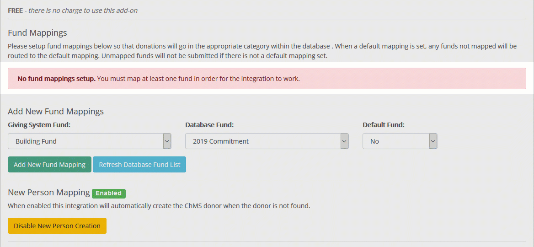Click the chevron arrow on 2019 Commitment select
The image size is (534, 247).
[x=344, y=141]
